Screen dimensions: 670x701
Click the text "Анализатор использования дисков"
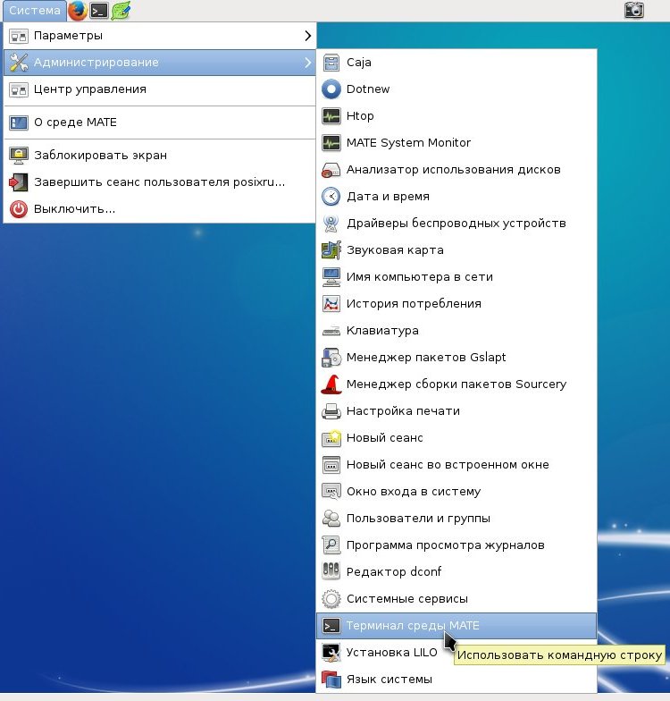click(454, 170)
